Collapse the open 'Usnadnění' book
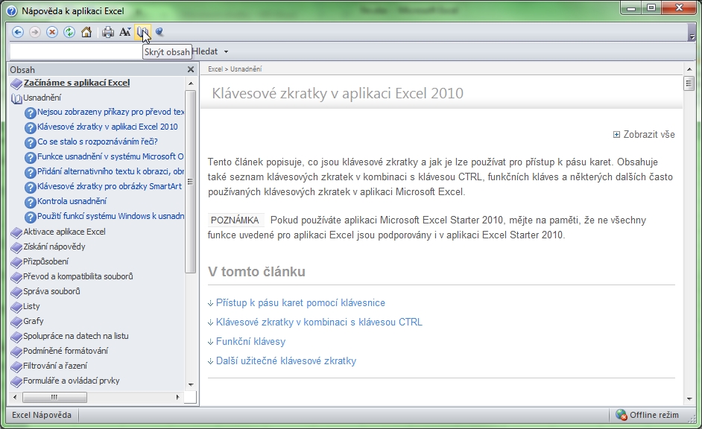Image resolution: width=702 pixels, height=429 pixels. point(42,98)
